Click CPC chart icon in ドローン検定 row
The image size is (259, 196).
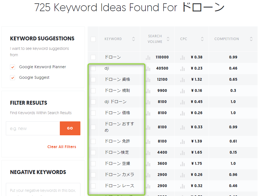coord(182,153)
